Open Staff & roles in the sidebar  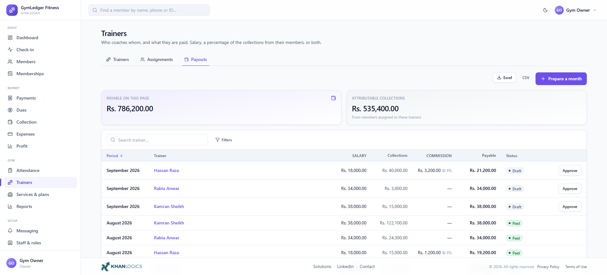pos(40,243)
